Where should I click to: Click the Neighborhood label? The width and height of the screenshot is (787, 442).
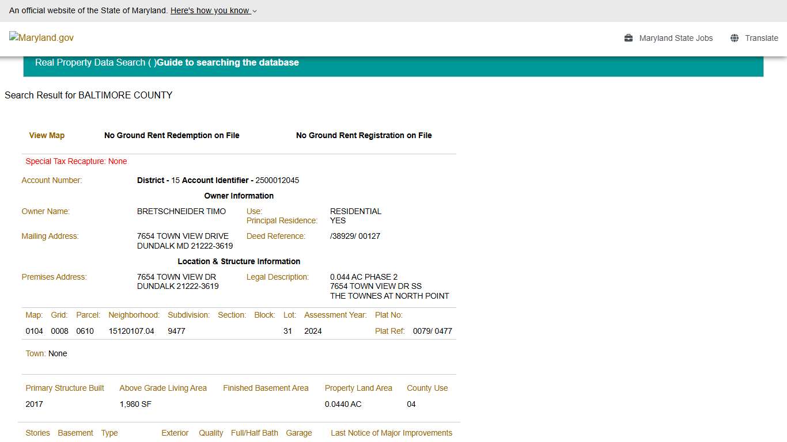(x=134, y=315)
